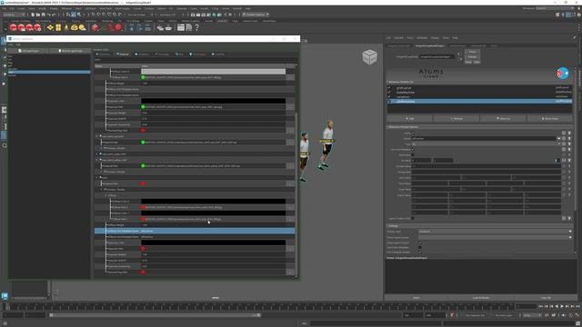This screenshot has height=327, width=582.
Task: Select the highlighted blue row in the property tree
Action: pos(195,231)
